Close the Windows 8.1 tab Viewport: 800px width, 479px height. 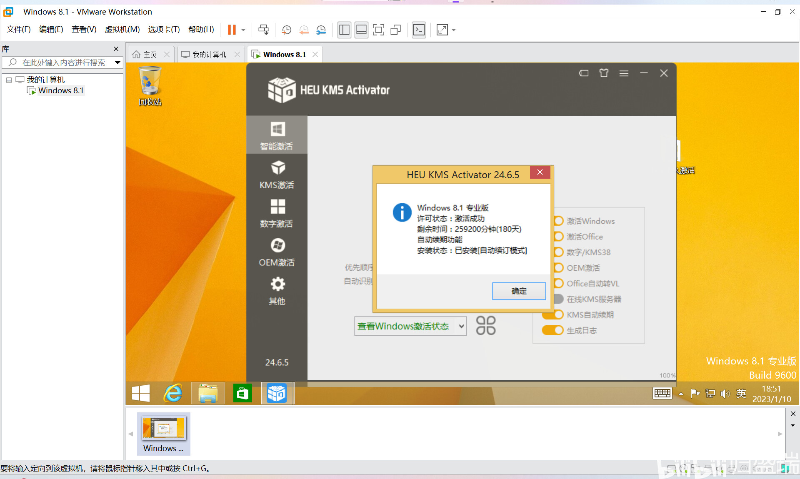point(315,55)
